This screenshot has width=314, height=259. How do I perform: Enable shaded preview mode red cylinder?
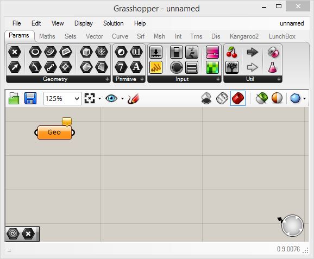[238, 98]
